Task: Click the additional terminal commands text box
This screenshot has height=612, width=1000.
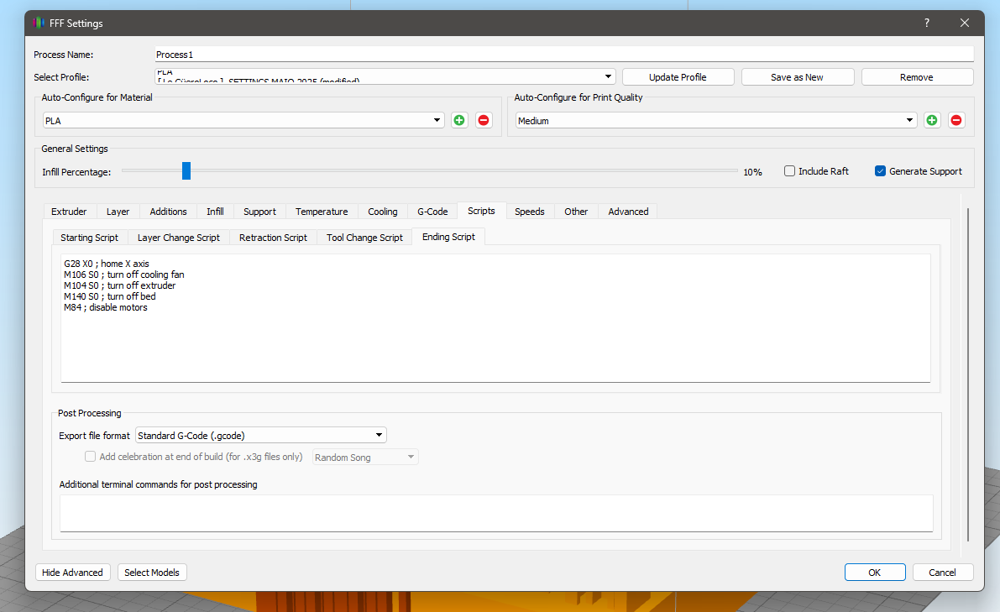Action: (x=496, y=513)
